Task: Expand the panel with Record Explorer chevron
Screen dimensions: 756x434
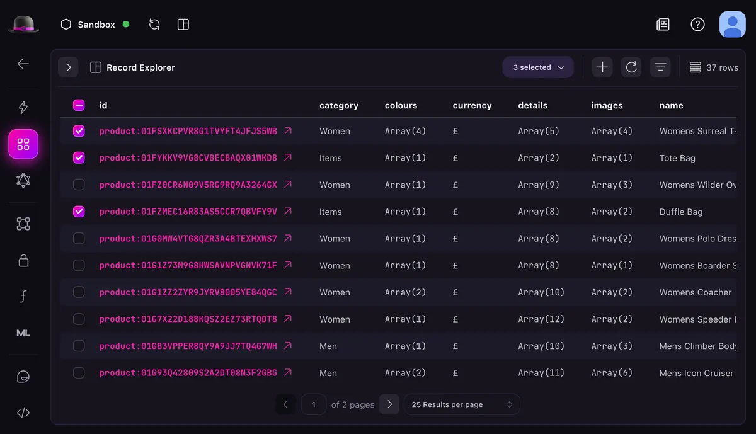Action: click(x=68, y=67)
